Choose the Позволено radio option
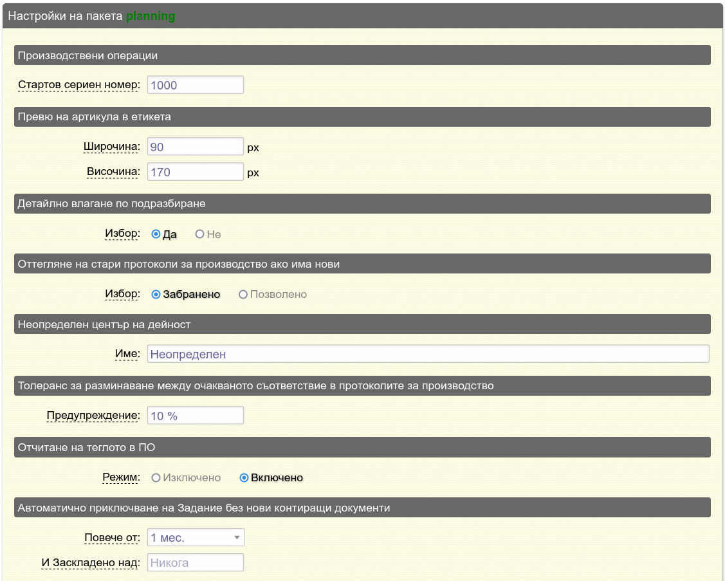 [x=243, y=294]
